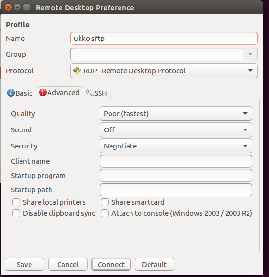Click inside the Client name field
The image size is (269, 277).
tap(176, 161)
